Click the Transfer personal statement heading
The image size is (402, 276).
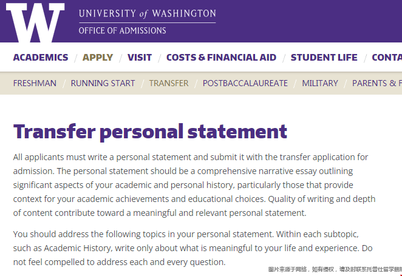click(150, 131)
